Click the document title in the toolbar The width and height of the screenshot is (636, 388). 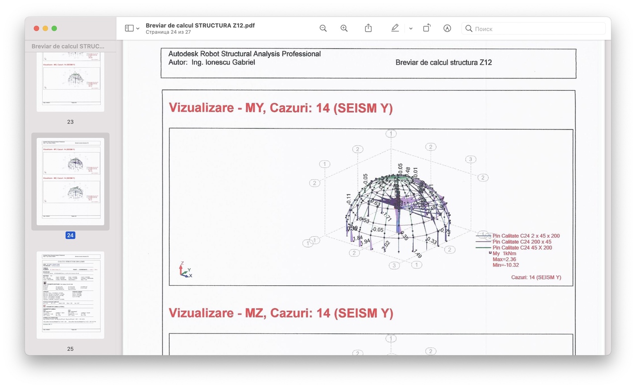[200, 25]
